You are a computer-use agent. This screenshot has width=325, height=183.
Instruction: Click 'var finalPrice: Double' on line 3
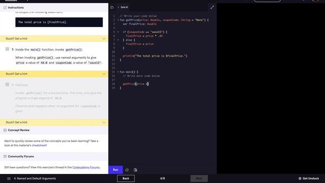coord(140,24)
